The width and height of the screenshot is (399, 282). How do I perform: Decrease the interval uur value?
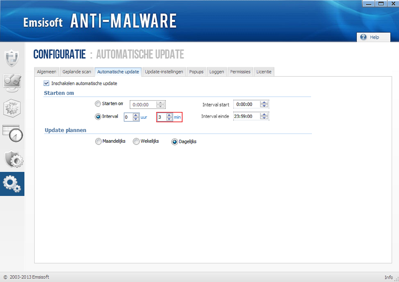pos(136,119)
